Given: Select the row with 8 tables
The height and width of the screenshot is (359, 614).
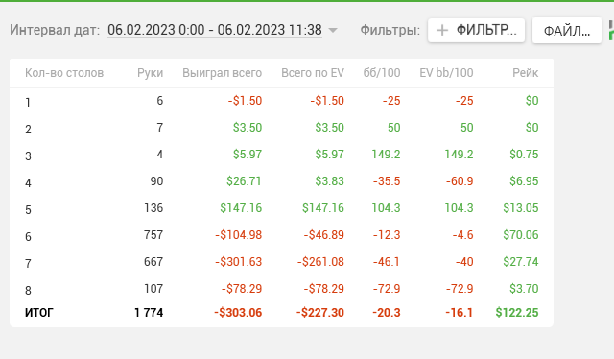Looking at the screenshot, I should coord(281,289).
